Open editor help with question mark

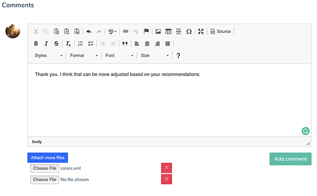click(178, 55)
